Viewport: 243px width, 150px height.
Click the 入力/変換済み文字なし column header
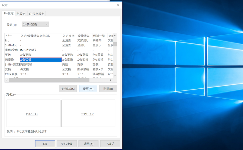40,36
